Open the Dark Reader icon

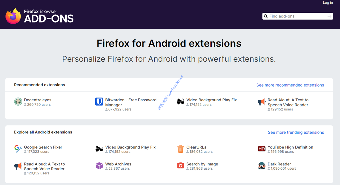[x=262, y=166]
